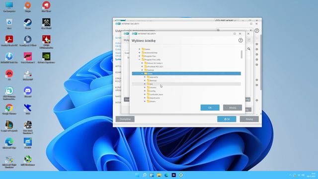Click the ESET settings search field
318x179 pixels.
(x=235, y=30)
